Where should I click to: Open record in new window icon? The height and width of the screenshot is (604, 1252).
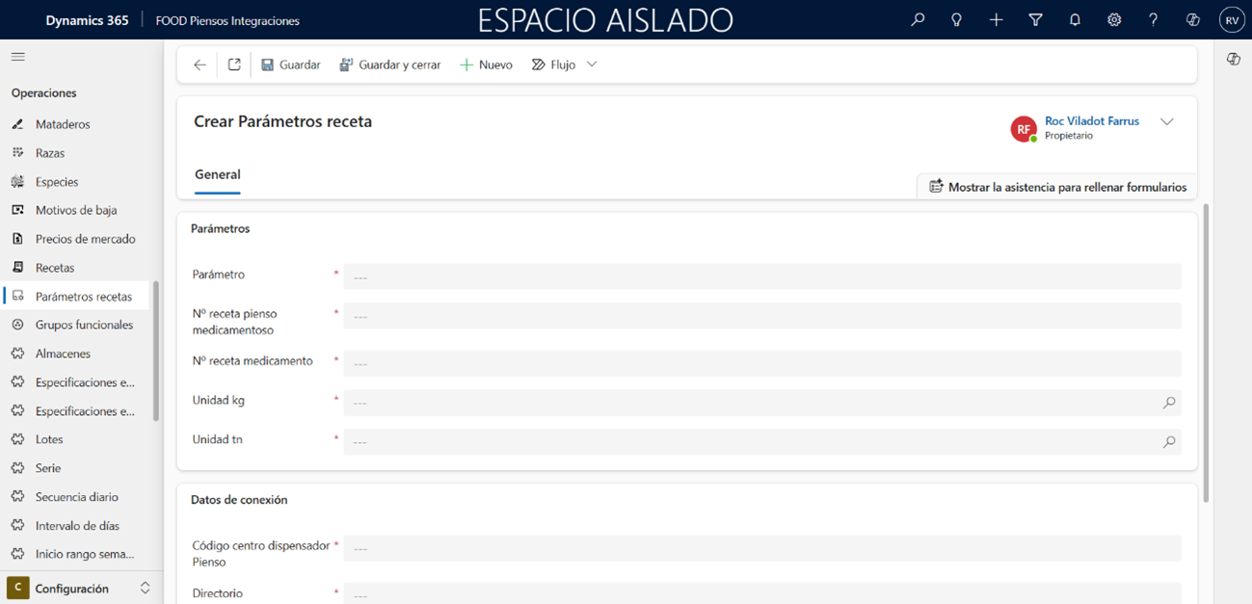point(234,65)
